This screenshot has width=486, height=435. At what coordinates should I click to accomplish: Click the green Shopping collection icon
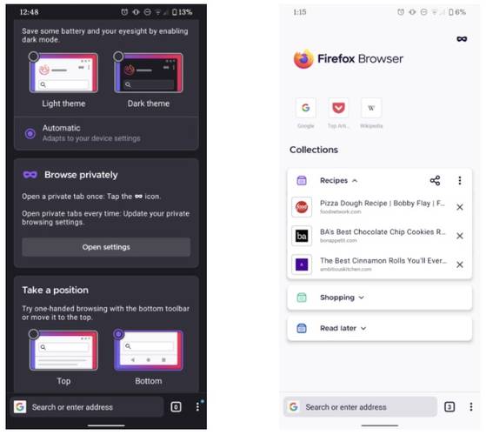[x=302, y=298]
